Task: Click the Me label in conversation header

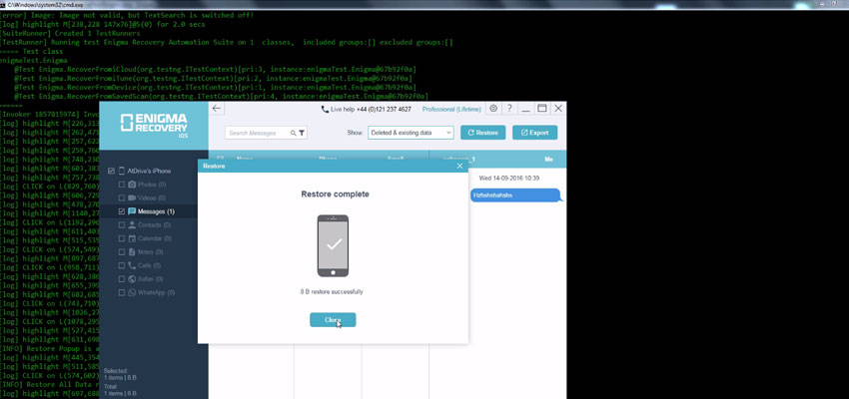Action: (549, 160)
